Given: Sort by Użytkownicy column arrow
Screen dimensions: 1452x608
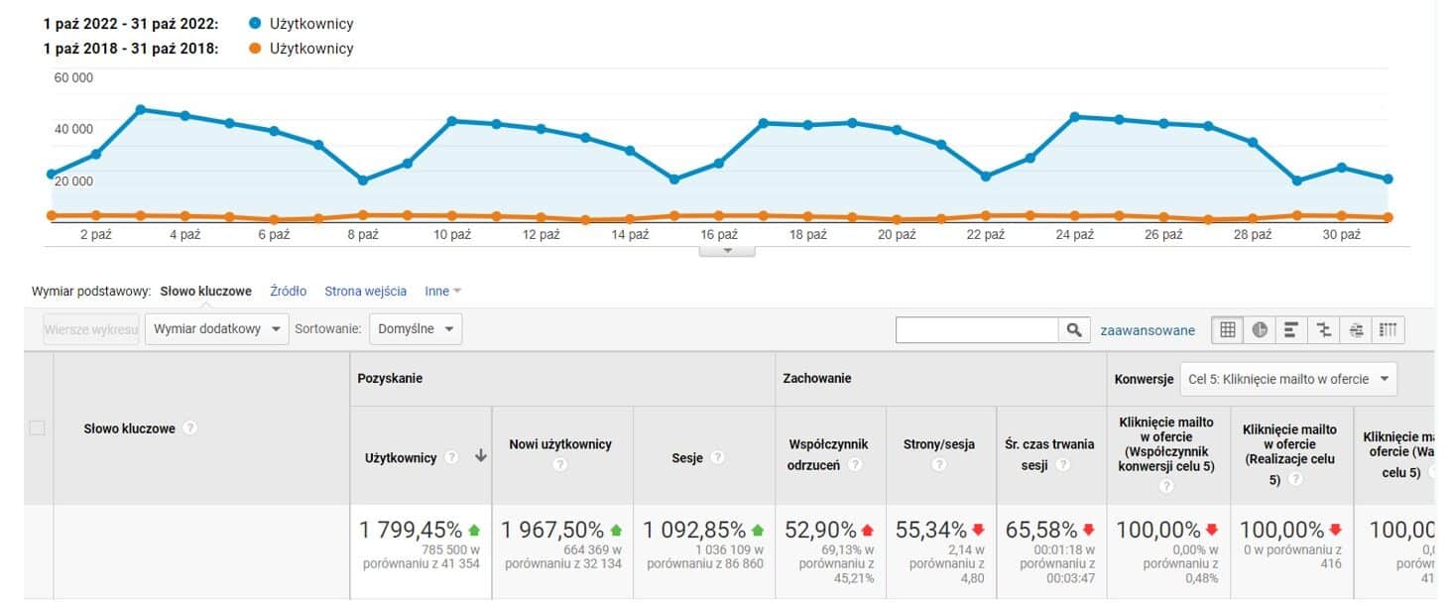Looking at the screenshot, I should click(481, 457).
